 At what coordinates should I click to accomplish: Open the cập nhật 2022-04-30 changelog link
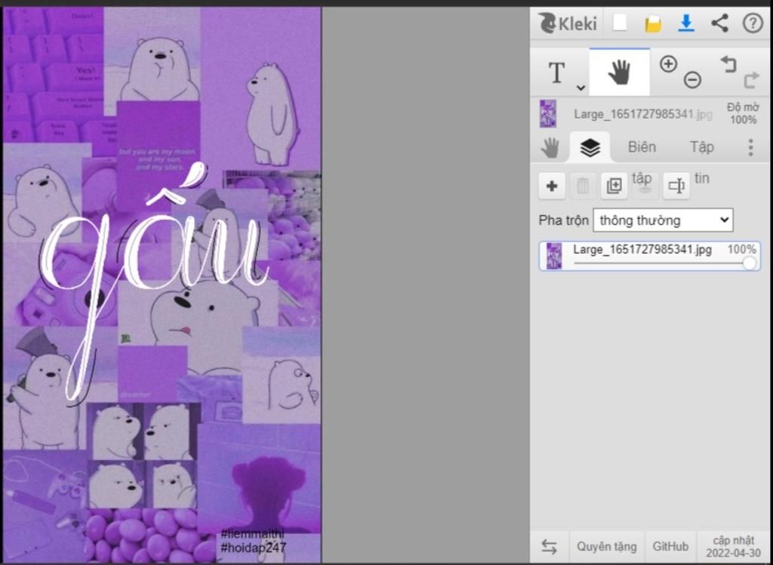pos(733,547)
